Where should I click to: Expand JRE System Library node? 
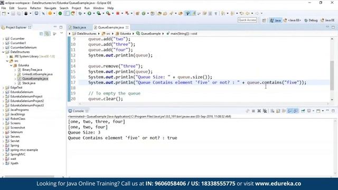click(7, 56)
